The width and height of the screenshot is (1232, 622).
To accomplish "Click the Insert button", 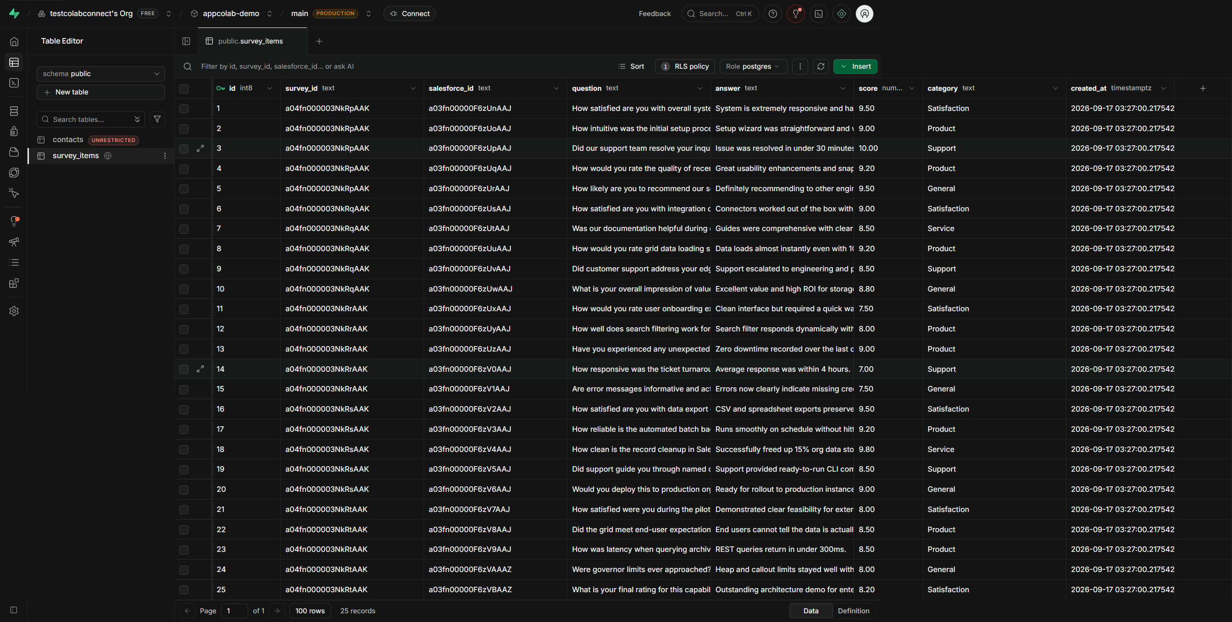I will pos(855,66).
